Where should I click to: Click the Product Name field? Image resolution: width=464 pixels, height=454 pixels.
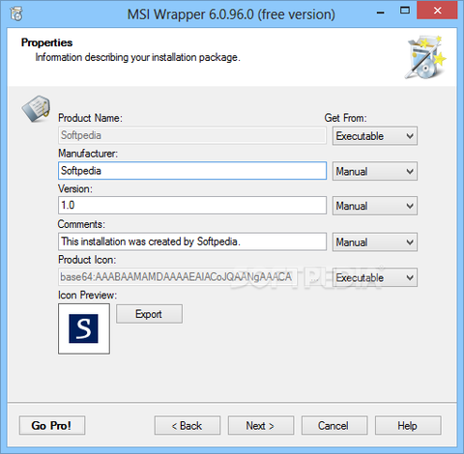tap(192, 135)
